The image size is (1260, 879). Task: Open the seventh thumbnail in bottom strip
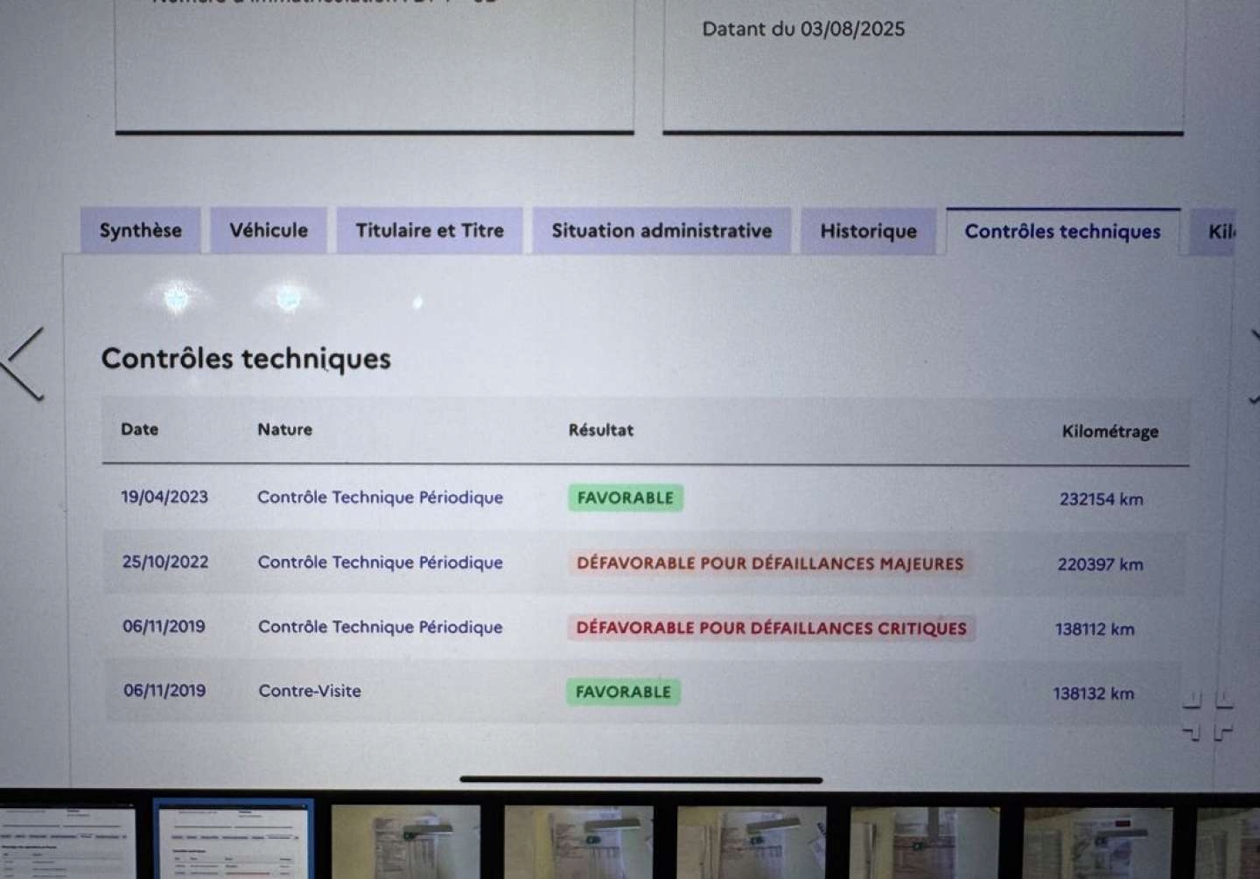[x=1098, y=841]
